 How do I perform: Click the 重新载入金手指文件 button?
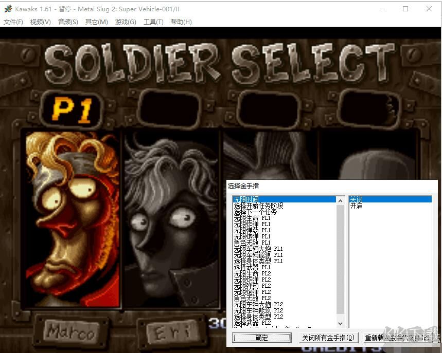(397, 338)
